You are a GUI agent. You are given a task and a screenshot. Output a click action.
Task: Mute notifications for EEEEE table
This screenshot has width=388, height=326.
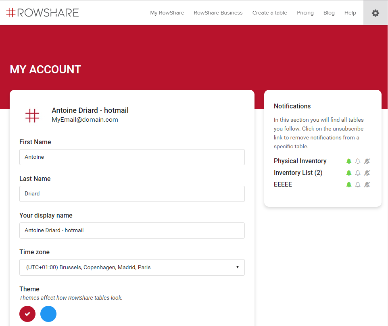tap(367, 185)
